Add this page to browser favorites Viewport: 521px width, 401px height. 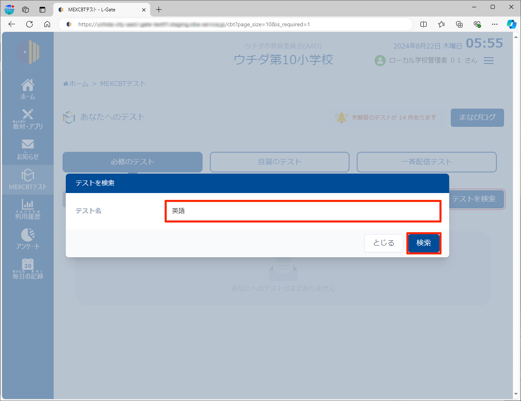click(x=441, y=24)
